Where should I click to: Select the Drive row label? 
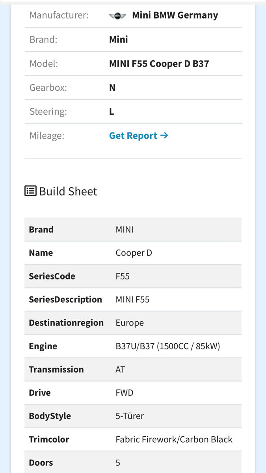(40, 393)
